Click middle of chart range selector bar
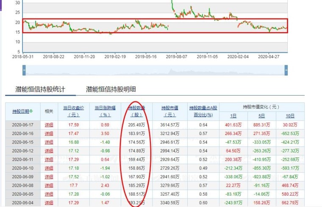 point(155,70)
